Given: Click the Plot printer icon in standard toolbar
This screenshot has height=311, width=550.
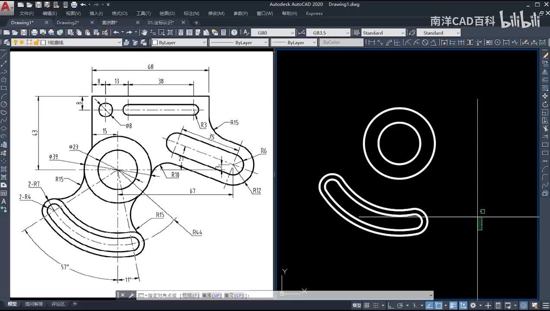Looking at the screenshot, I should [x=34, y=32].
